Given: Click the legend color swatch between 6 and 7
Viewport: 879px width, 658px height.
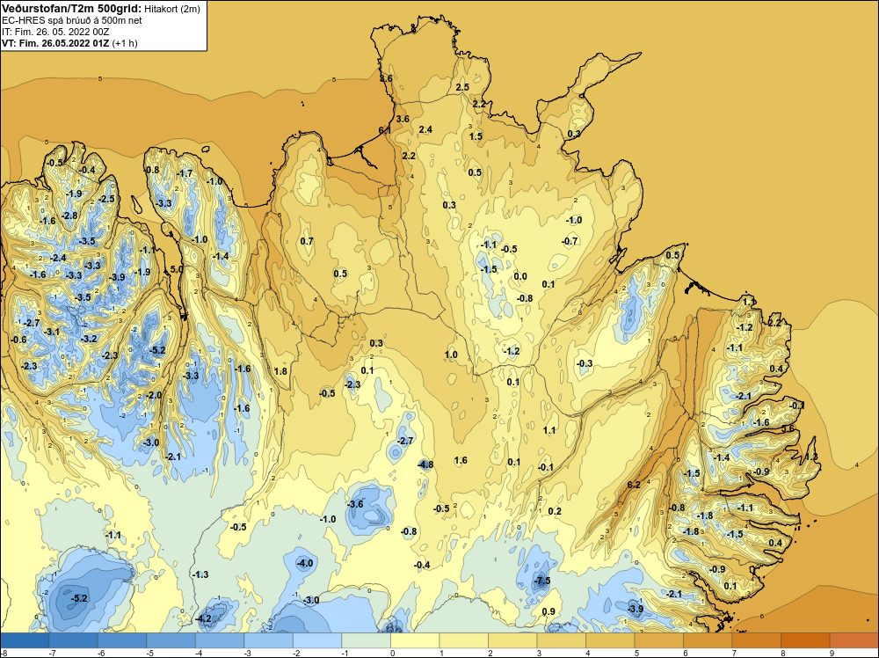Looking at the screenshot, I should 708,640.
